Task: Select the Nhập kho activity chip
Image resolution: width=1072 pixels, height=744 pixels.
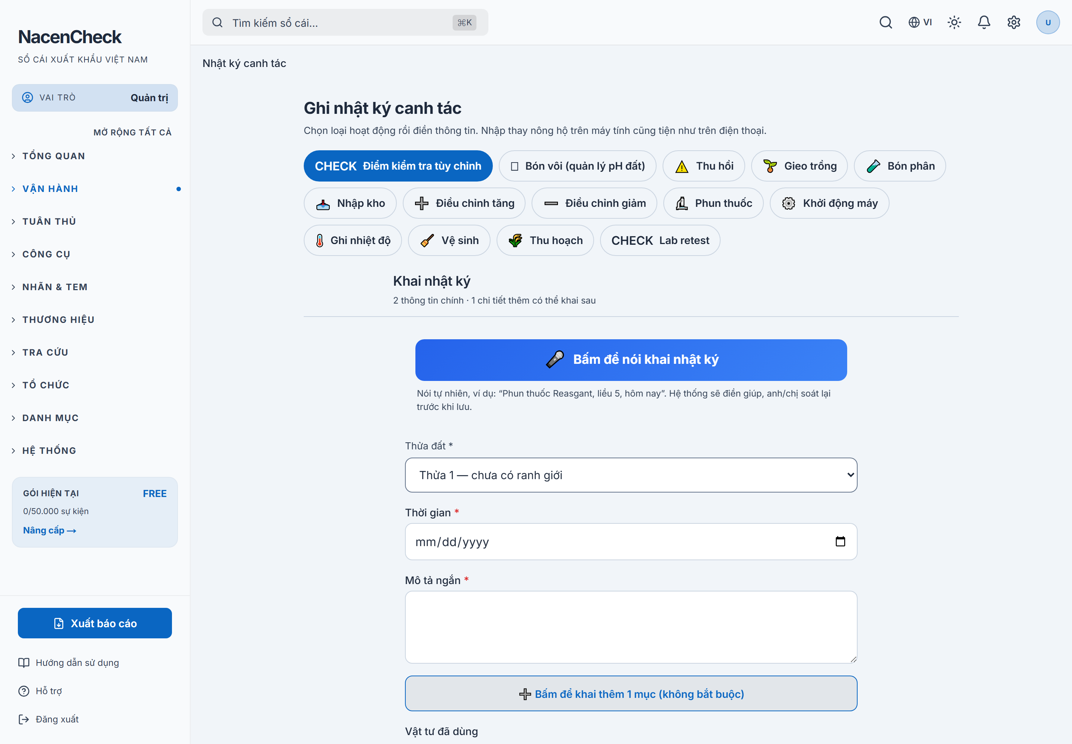Action: [350, 203]
